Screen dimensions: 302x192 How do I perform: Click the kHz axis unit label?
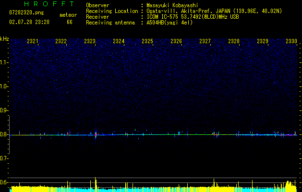pyautogui.click(x=4, y=39)
